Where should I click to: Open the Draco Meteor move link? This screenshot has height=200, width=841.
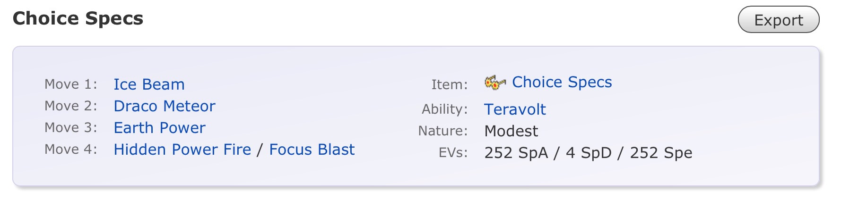point(164,106)
